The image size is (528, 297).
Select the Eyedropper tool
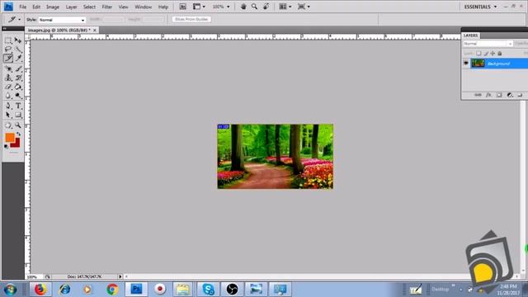18,59
